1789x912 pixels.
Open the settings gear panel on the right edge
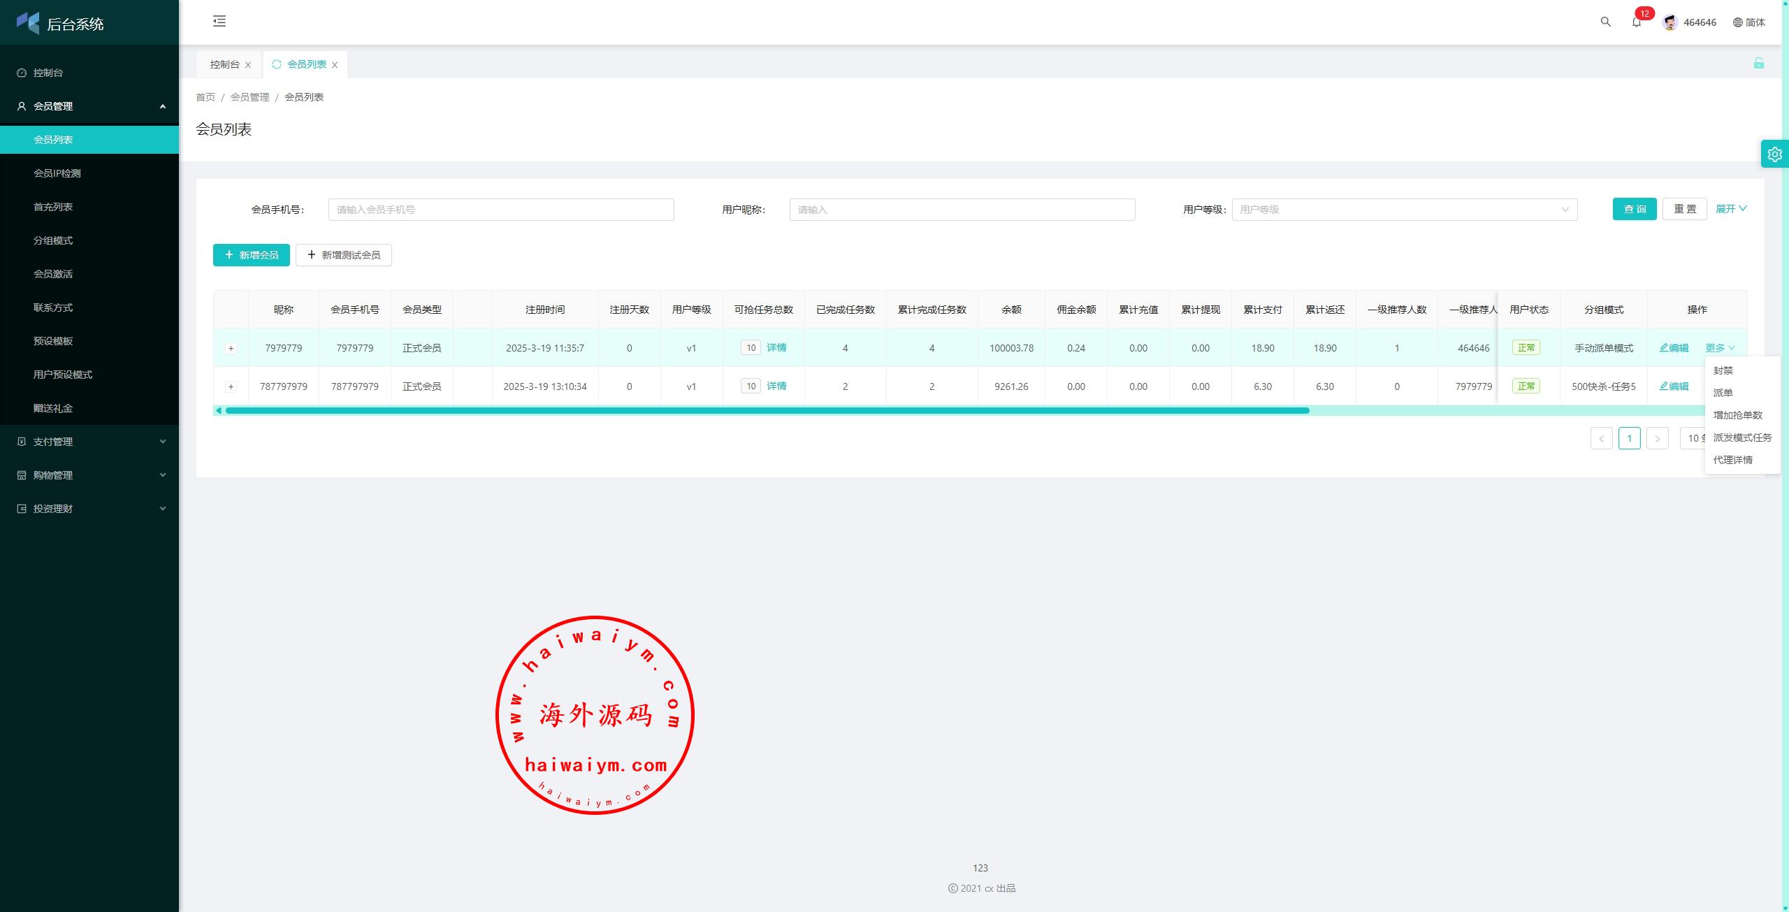(1774, 154)
